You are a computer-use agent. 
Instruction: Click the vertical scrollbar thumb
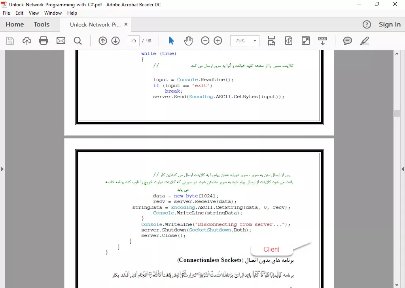click(x=397, y=114)
